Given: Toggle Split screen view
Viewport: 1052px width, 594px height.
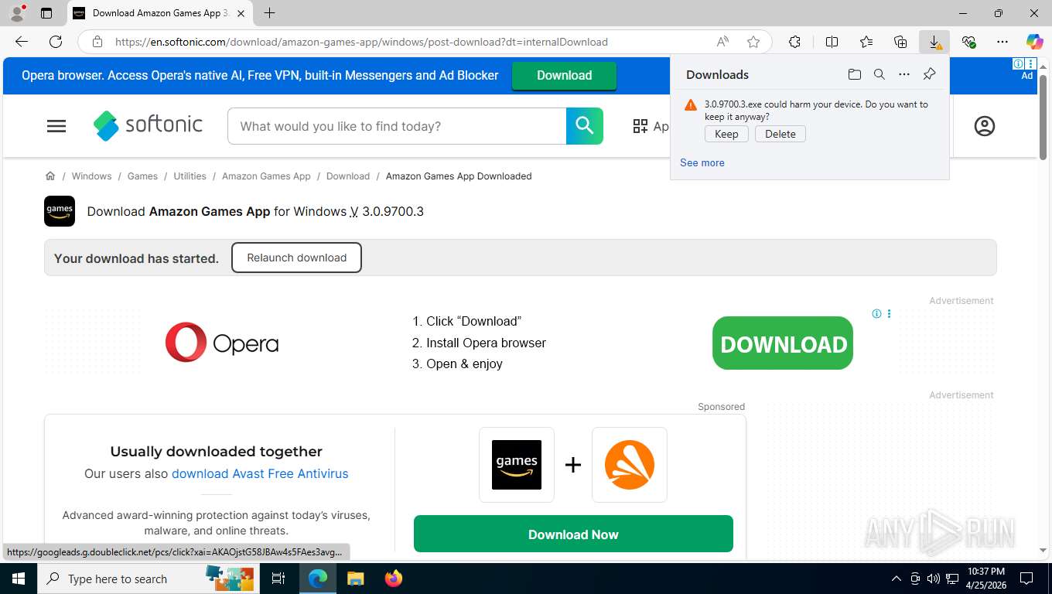Looking at the screenshot, I should tap(832, 42).
